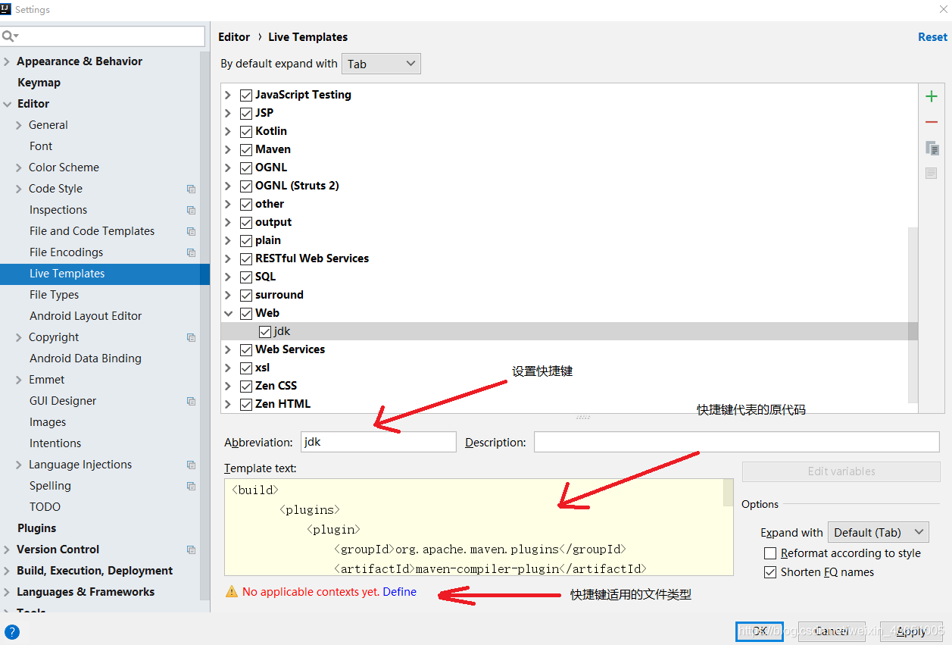Open the Expand with Default (Tab) dropdown
The image size is (952, 645).
879,532
